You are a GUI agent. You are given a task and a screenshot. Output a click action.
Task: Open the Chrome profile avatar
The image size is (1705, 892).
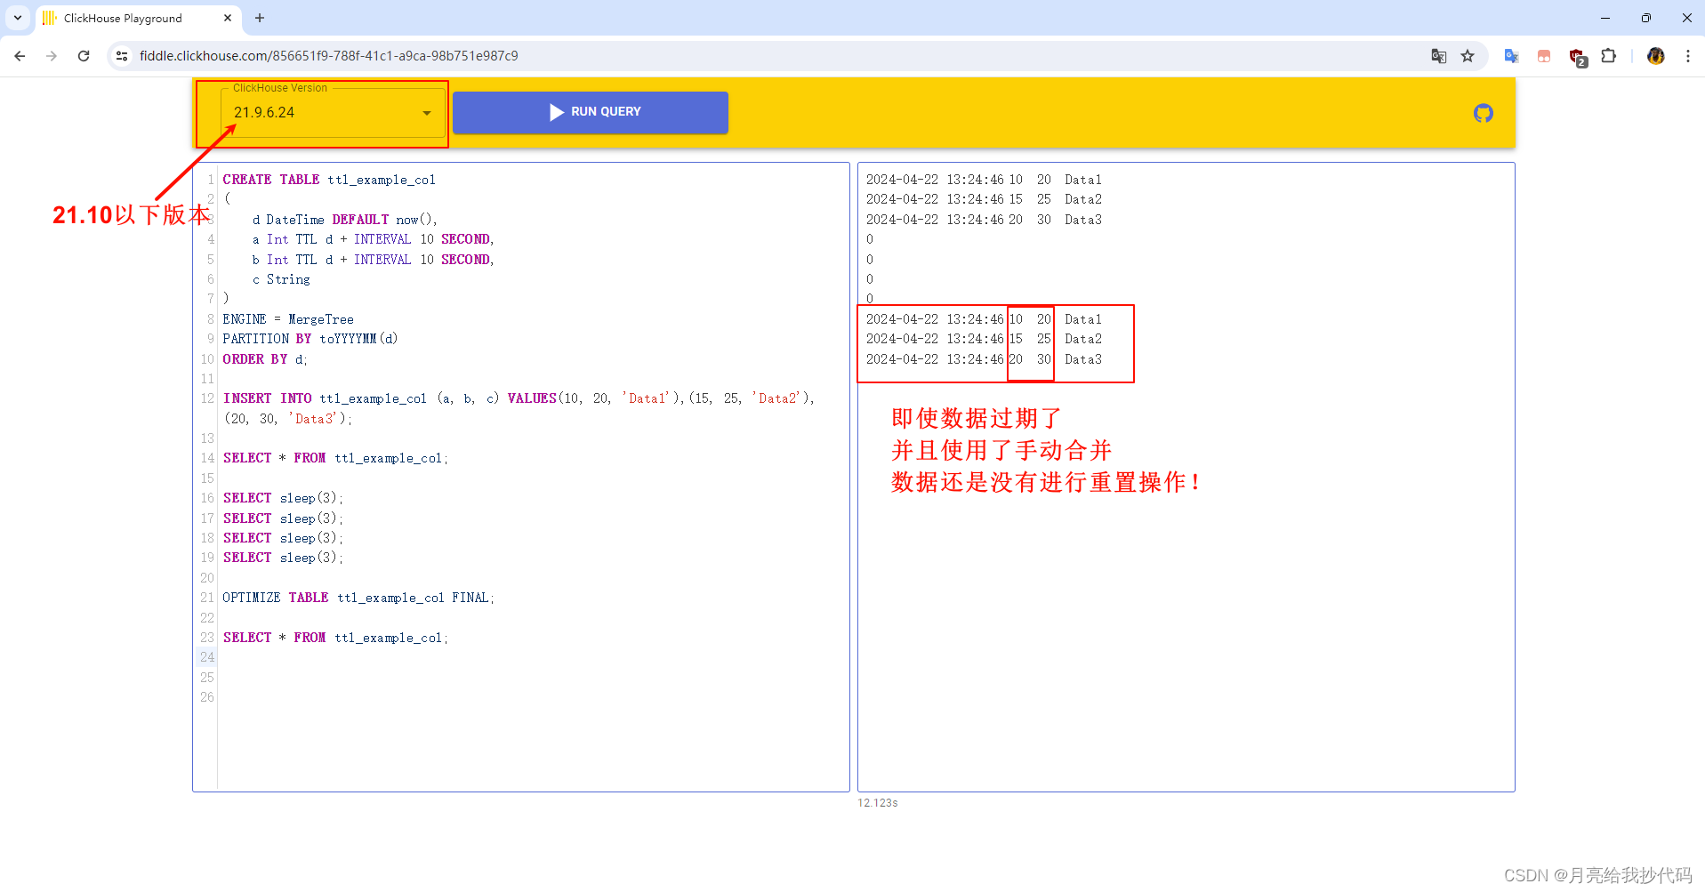point(1655,56)
